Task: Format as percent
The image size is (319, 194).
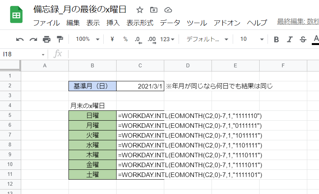Action: point(126,39)
